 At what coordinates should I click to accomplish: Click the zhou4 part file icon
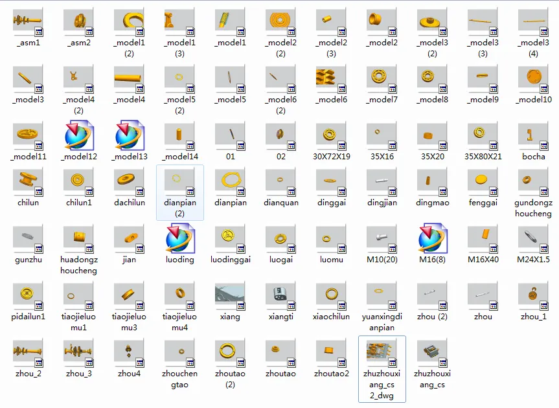pos(129,354)
